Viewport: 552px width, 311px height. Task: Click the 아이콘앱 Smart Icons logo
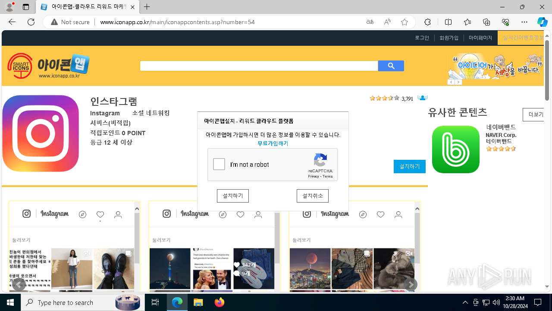pos(48,66)
